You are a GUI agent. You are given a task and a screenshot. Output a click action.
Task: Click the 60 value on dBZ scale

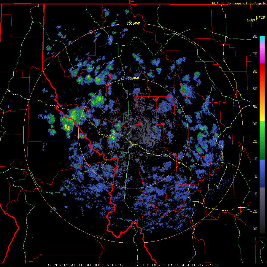tap(255, 71)
